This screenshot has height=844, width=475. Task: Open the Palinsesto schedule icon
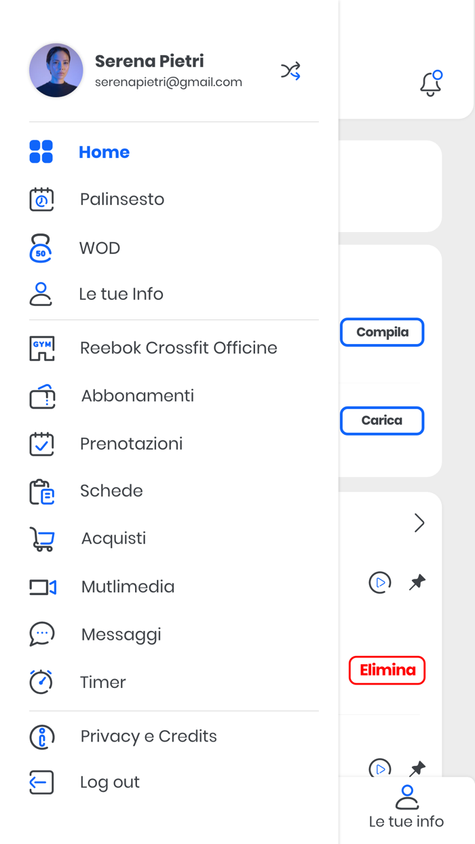[x=41, y=199]
